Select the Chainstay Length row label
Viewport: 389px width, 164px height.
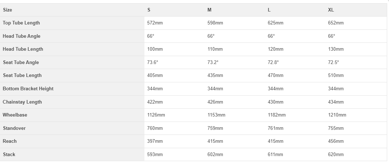coord(22,102)
